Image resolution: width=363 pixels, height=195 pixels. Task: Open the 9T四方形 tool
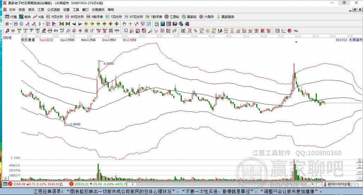click(x=134, y=17)
